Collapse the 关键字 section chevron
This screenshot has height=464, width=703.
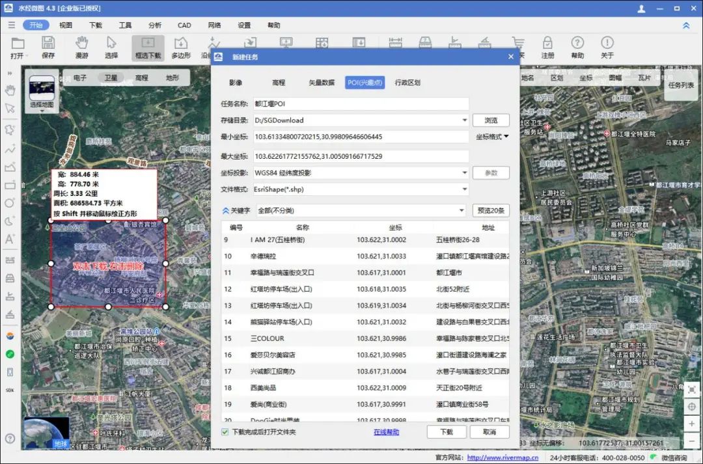click(x=225, y=211)
